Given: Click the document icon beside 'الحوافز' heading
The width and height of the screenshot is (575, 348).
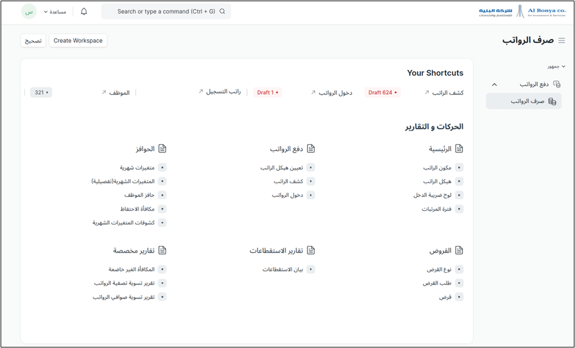Looking at the screenshot, I should point(162,149).
